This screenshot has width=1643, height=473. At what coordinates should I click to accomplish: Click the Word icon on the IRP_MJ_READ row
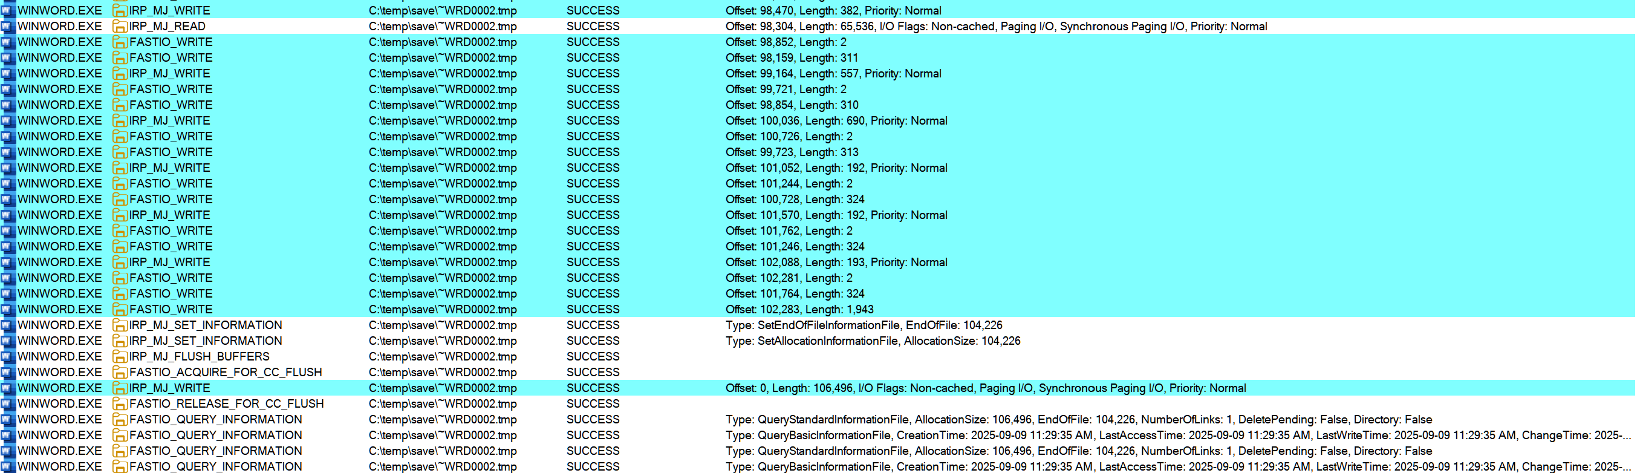coord(7,27)
